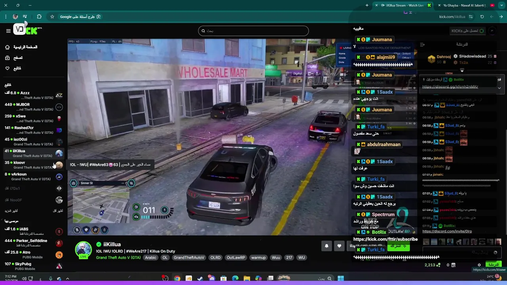
Task: Open MJBOR channel in sidebar
Action: click(33, 107)
